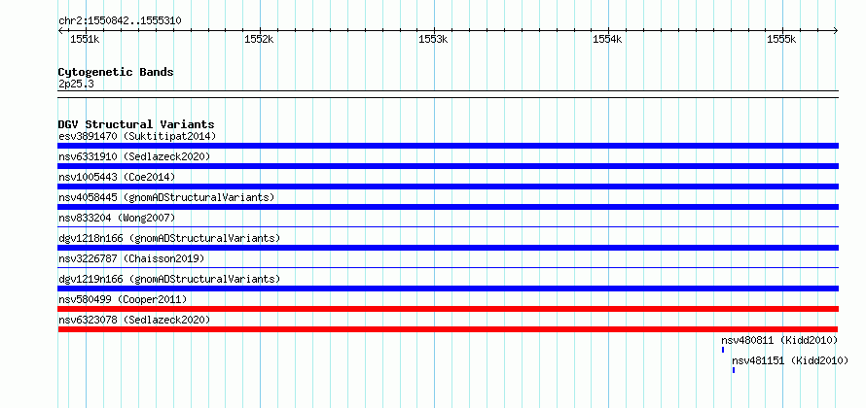Click nsv6323078 (Sedlazeck2020) label
Image resolution: width=866 pixels, height=408 pixels.
point(134,320)
